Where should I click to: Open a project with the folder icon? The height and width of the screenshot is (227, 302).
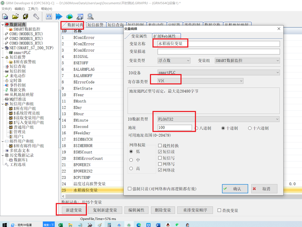point(15,17)
